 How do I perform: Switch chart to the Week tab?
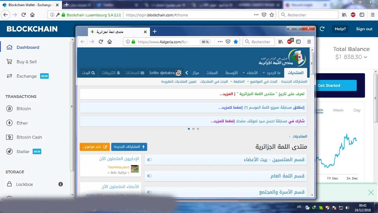click(x=338, y=110)
